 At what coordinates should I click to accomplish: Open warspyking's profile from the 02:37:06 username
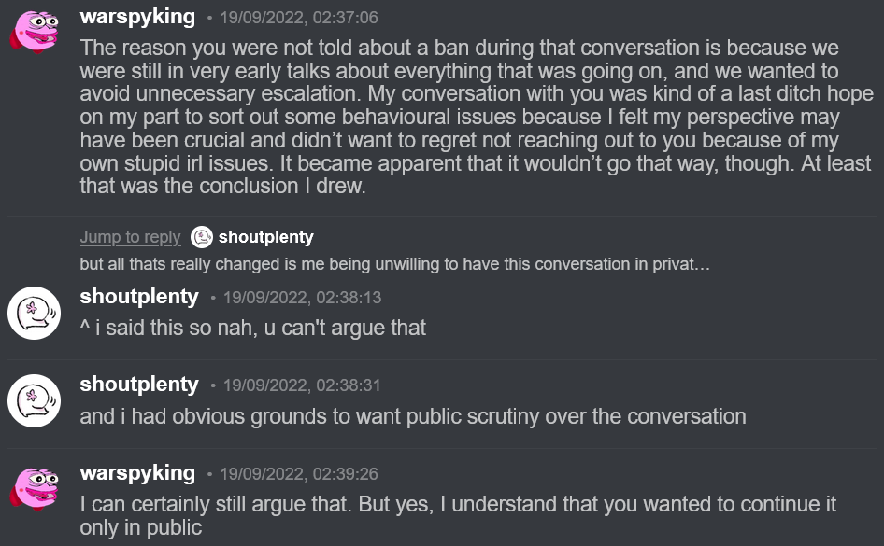(x=137, y=17)
